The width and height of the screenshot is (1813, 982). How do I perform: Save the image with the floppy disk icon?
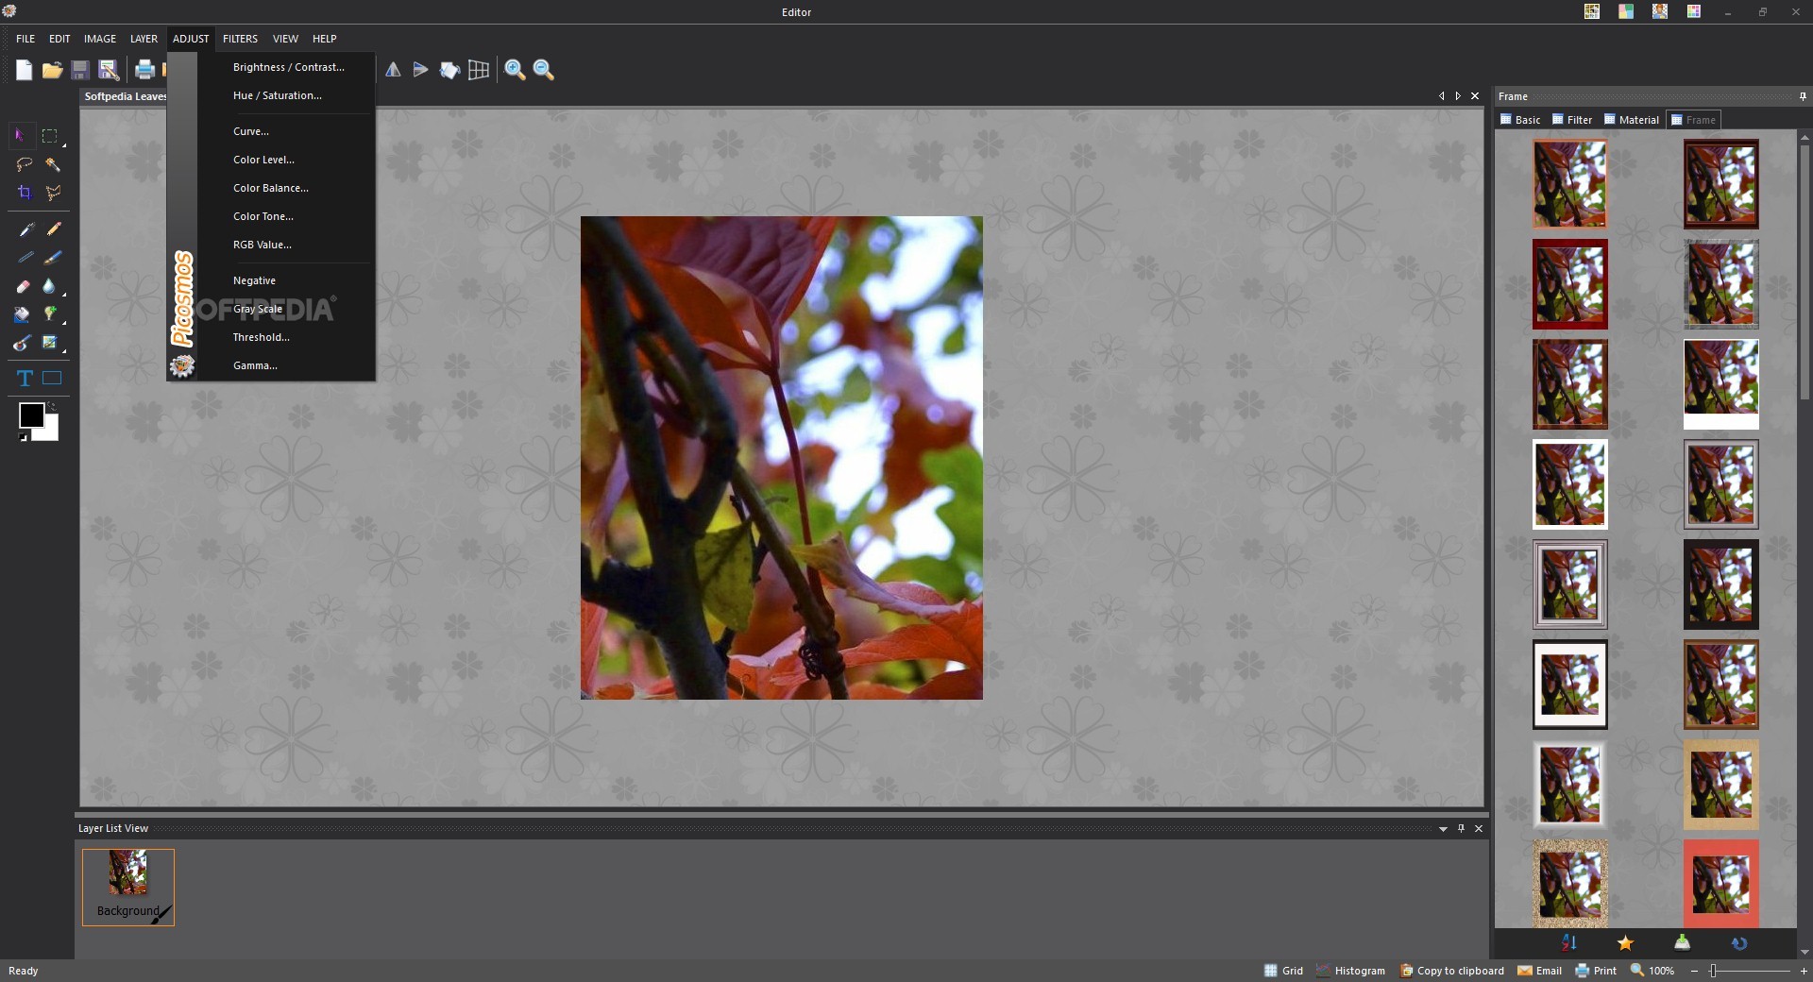click(80, 69)
